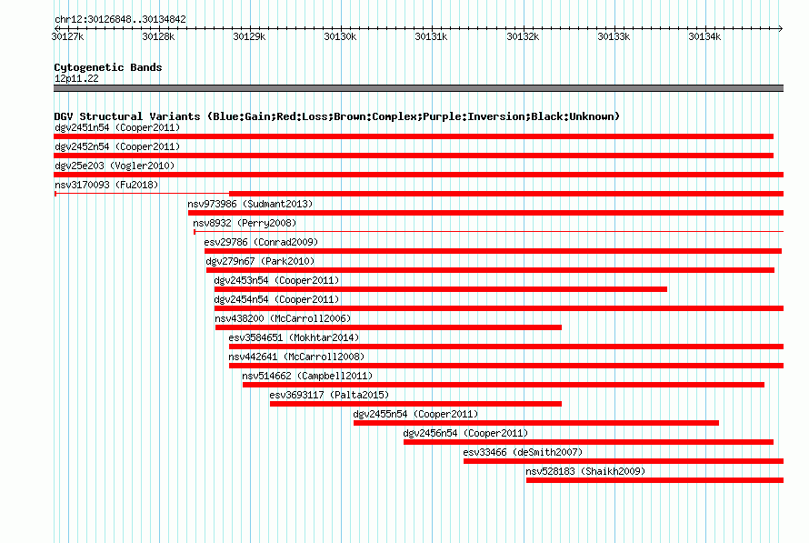Click the red bar under nsv438200
Screen dimensions: 809x543
coord(388,327)
